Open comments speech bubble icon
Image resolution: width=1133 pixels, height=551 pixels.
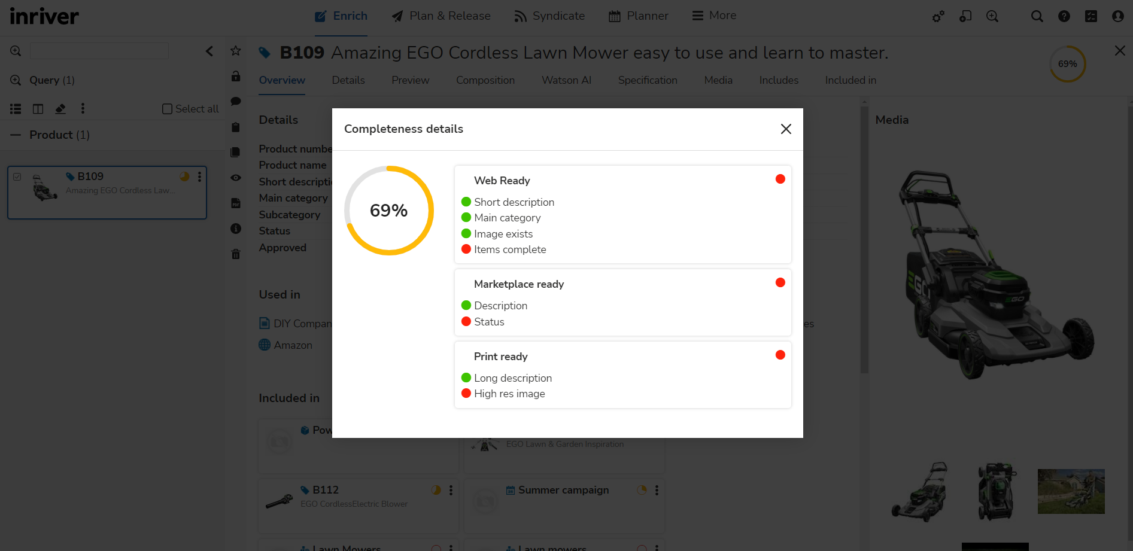236,102
